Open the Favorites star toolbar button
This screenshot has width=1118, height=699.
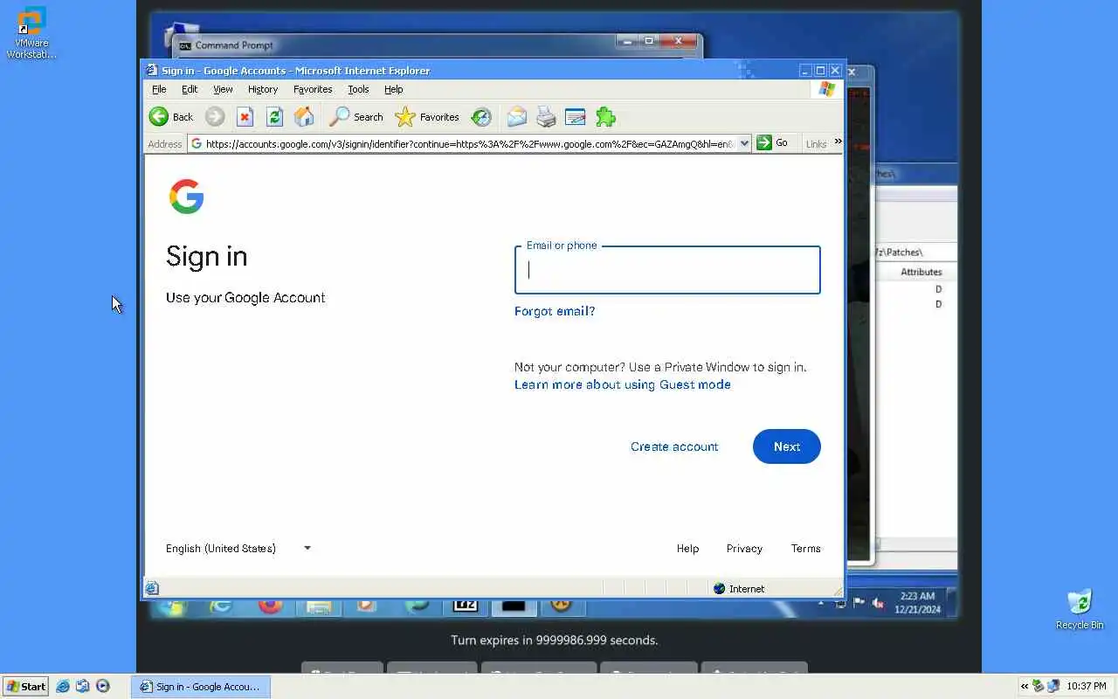pos(427,116)
